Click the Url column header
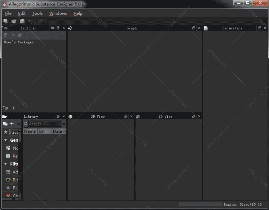Screen dimensions: 269x210 (42, 131)
